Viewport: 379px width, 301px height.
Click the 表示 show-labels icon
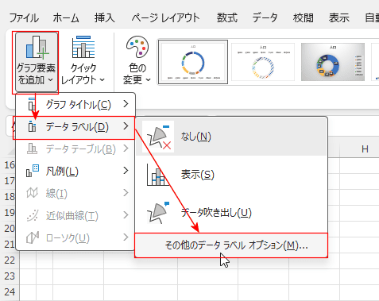point(158,175)
